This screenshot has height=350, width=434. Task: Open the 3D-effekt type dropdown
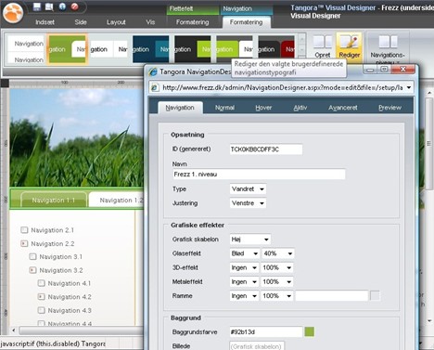[244, 267]
